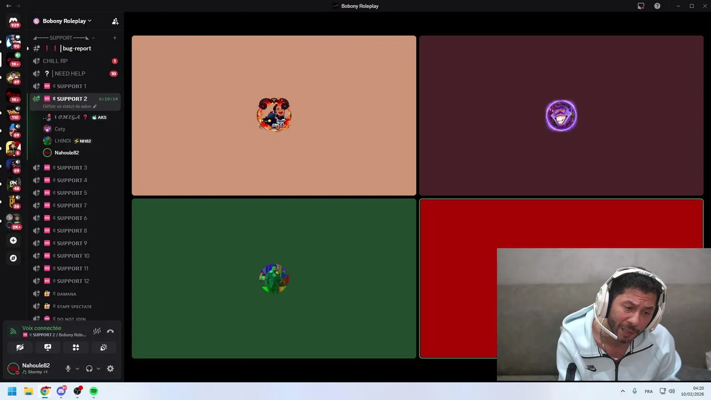The image size is (711, 400).
Task: Join SUPPORT 10 voice channel
Action: coord(75,256)
